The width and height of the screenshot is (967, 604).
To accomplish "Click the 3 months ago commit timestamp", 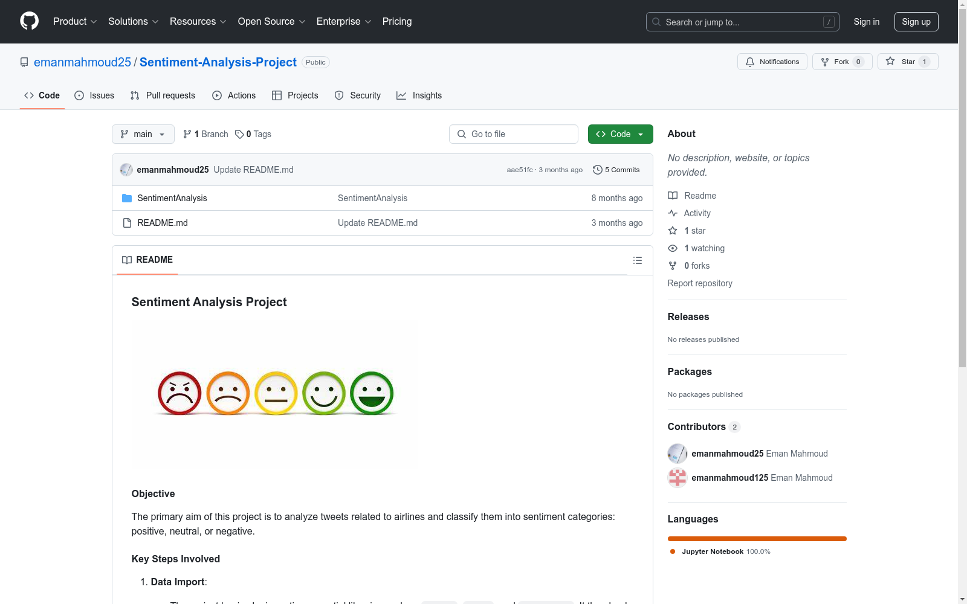I will click(561, 170).
